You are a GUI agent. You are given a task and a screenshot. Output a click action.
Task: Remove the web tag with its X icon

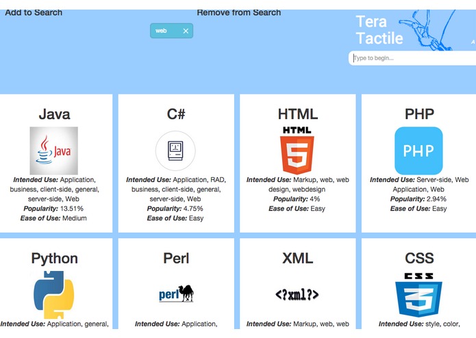coord(186,31)
